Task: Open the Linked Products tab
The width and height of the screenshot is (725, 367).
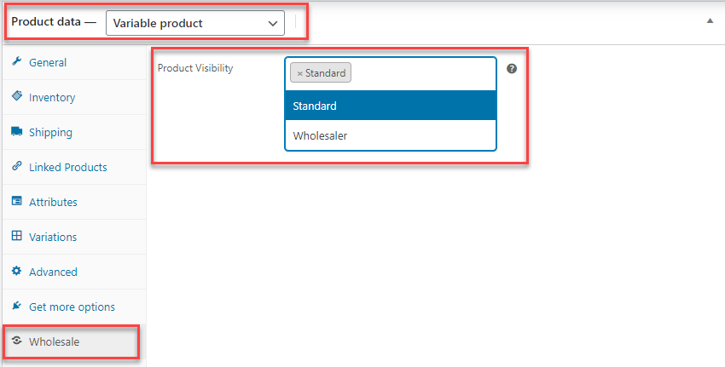Action: click(68, 167)
